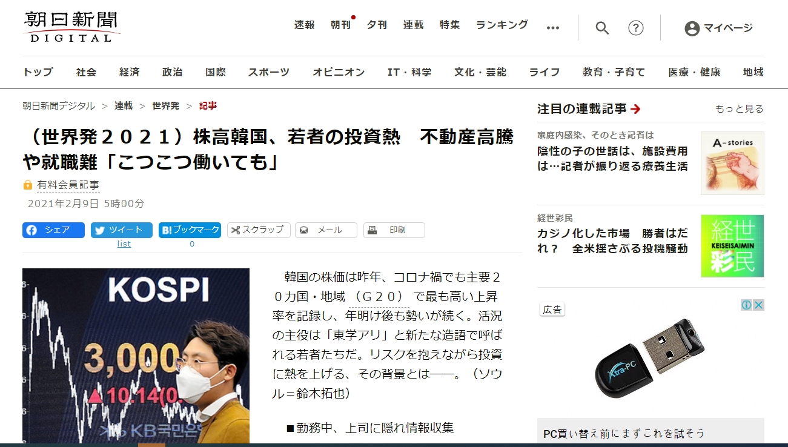Click the search magnifier icon
The height and width of the screenshot is (447, 788).
tap(601, 28)
